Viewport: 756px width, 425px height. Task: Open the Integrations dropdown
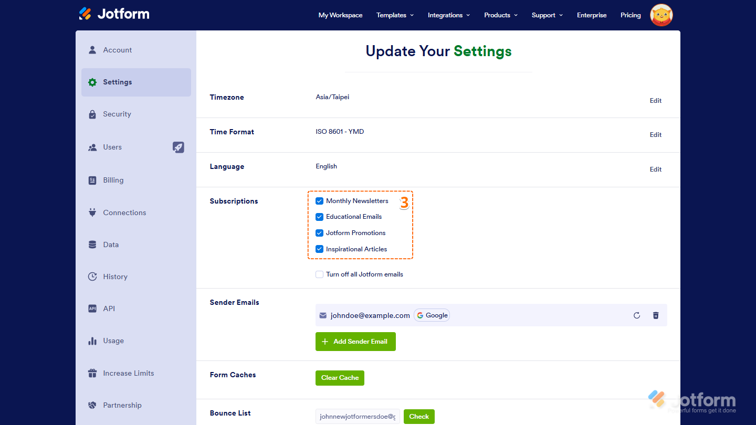pyautogui.click(x=448, y=15)
